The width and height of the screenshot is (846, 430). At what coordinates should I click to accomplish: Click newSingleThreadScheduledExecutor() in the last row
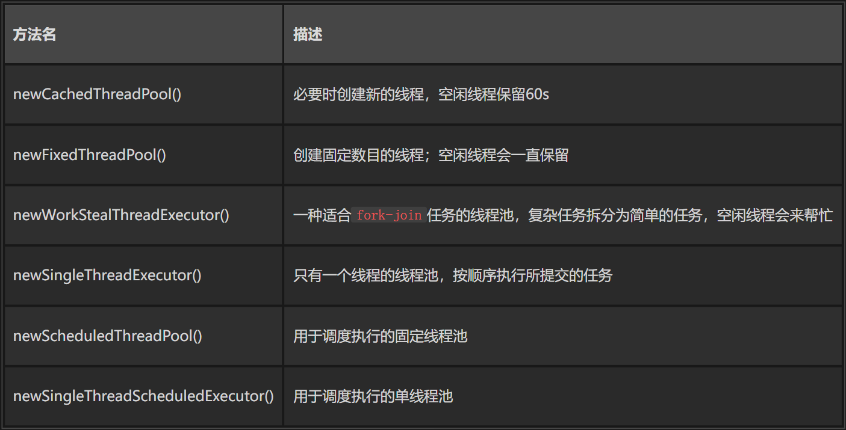tap(143, 396)
